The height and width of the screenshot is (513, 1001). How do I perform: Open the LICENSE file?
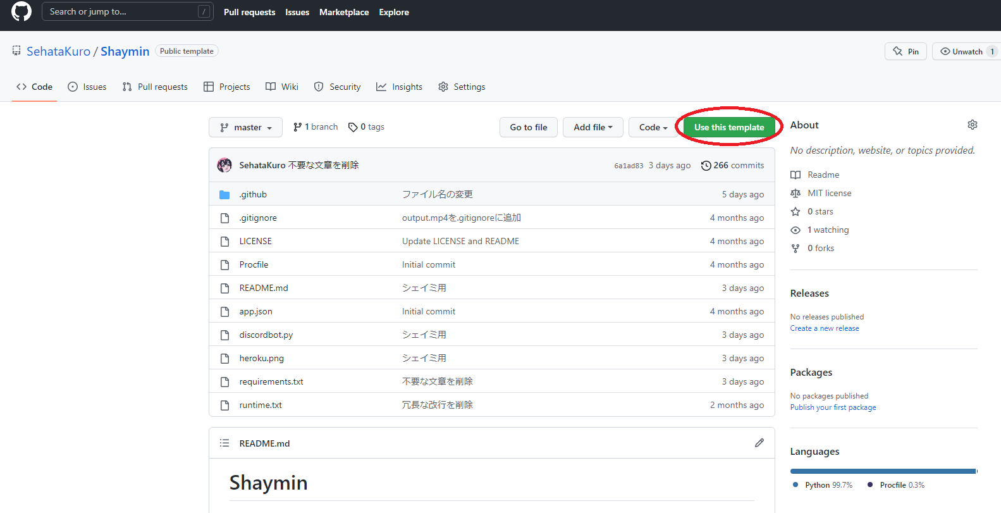(x=255, y=241)
